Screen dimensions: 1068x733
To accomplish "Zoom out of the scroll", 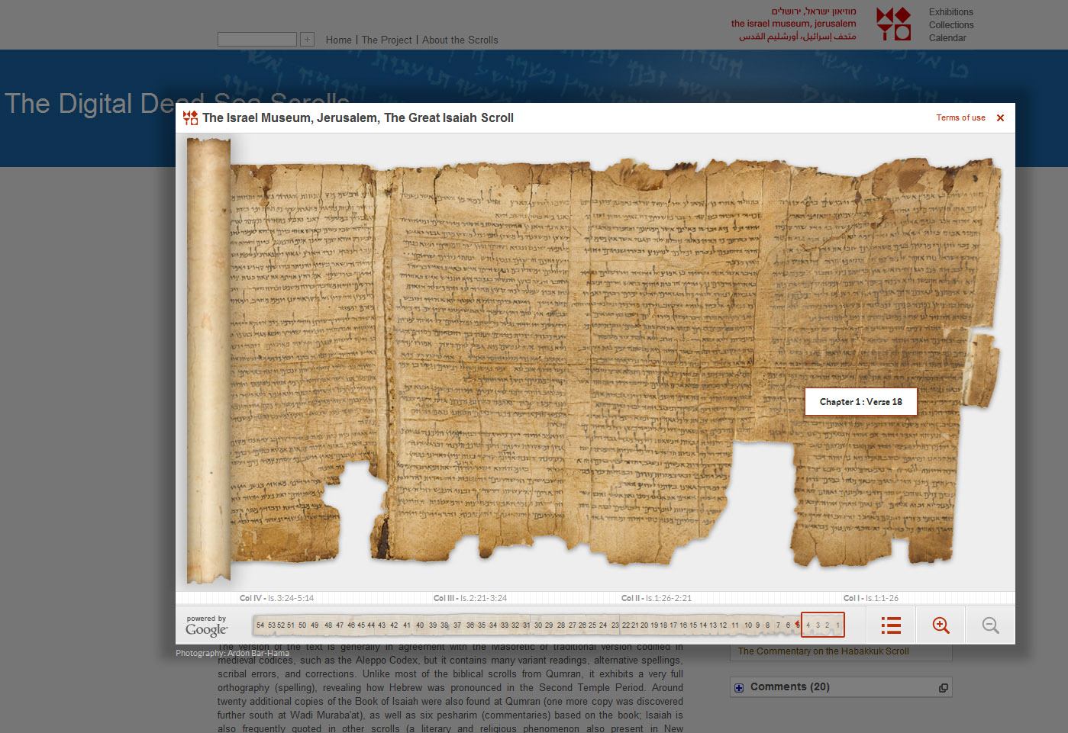I will tap(990, 625).
